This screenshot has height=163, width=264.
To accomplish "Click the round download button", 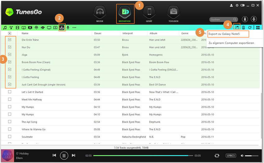I will coord(245,19).
